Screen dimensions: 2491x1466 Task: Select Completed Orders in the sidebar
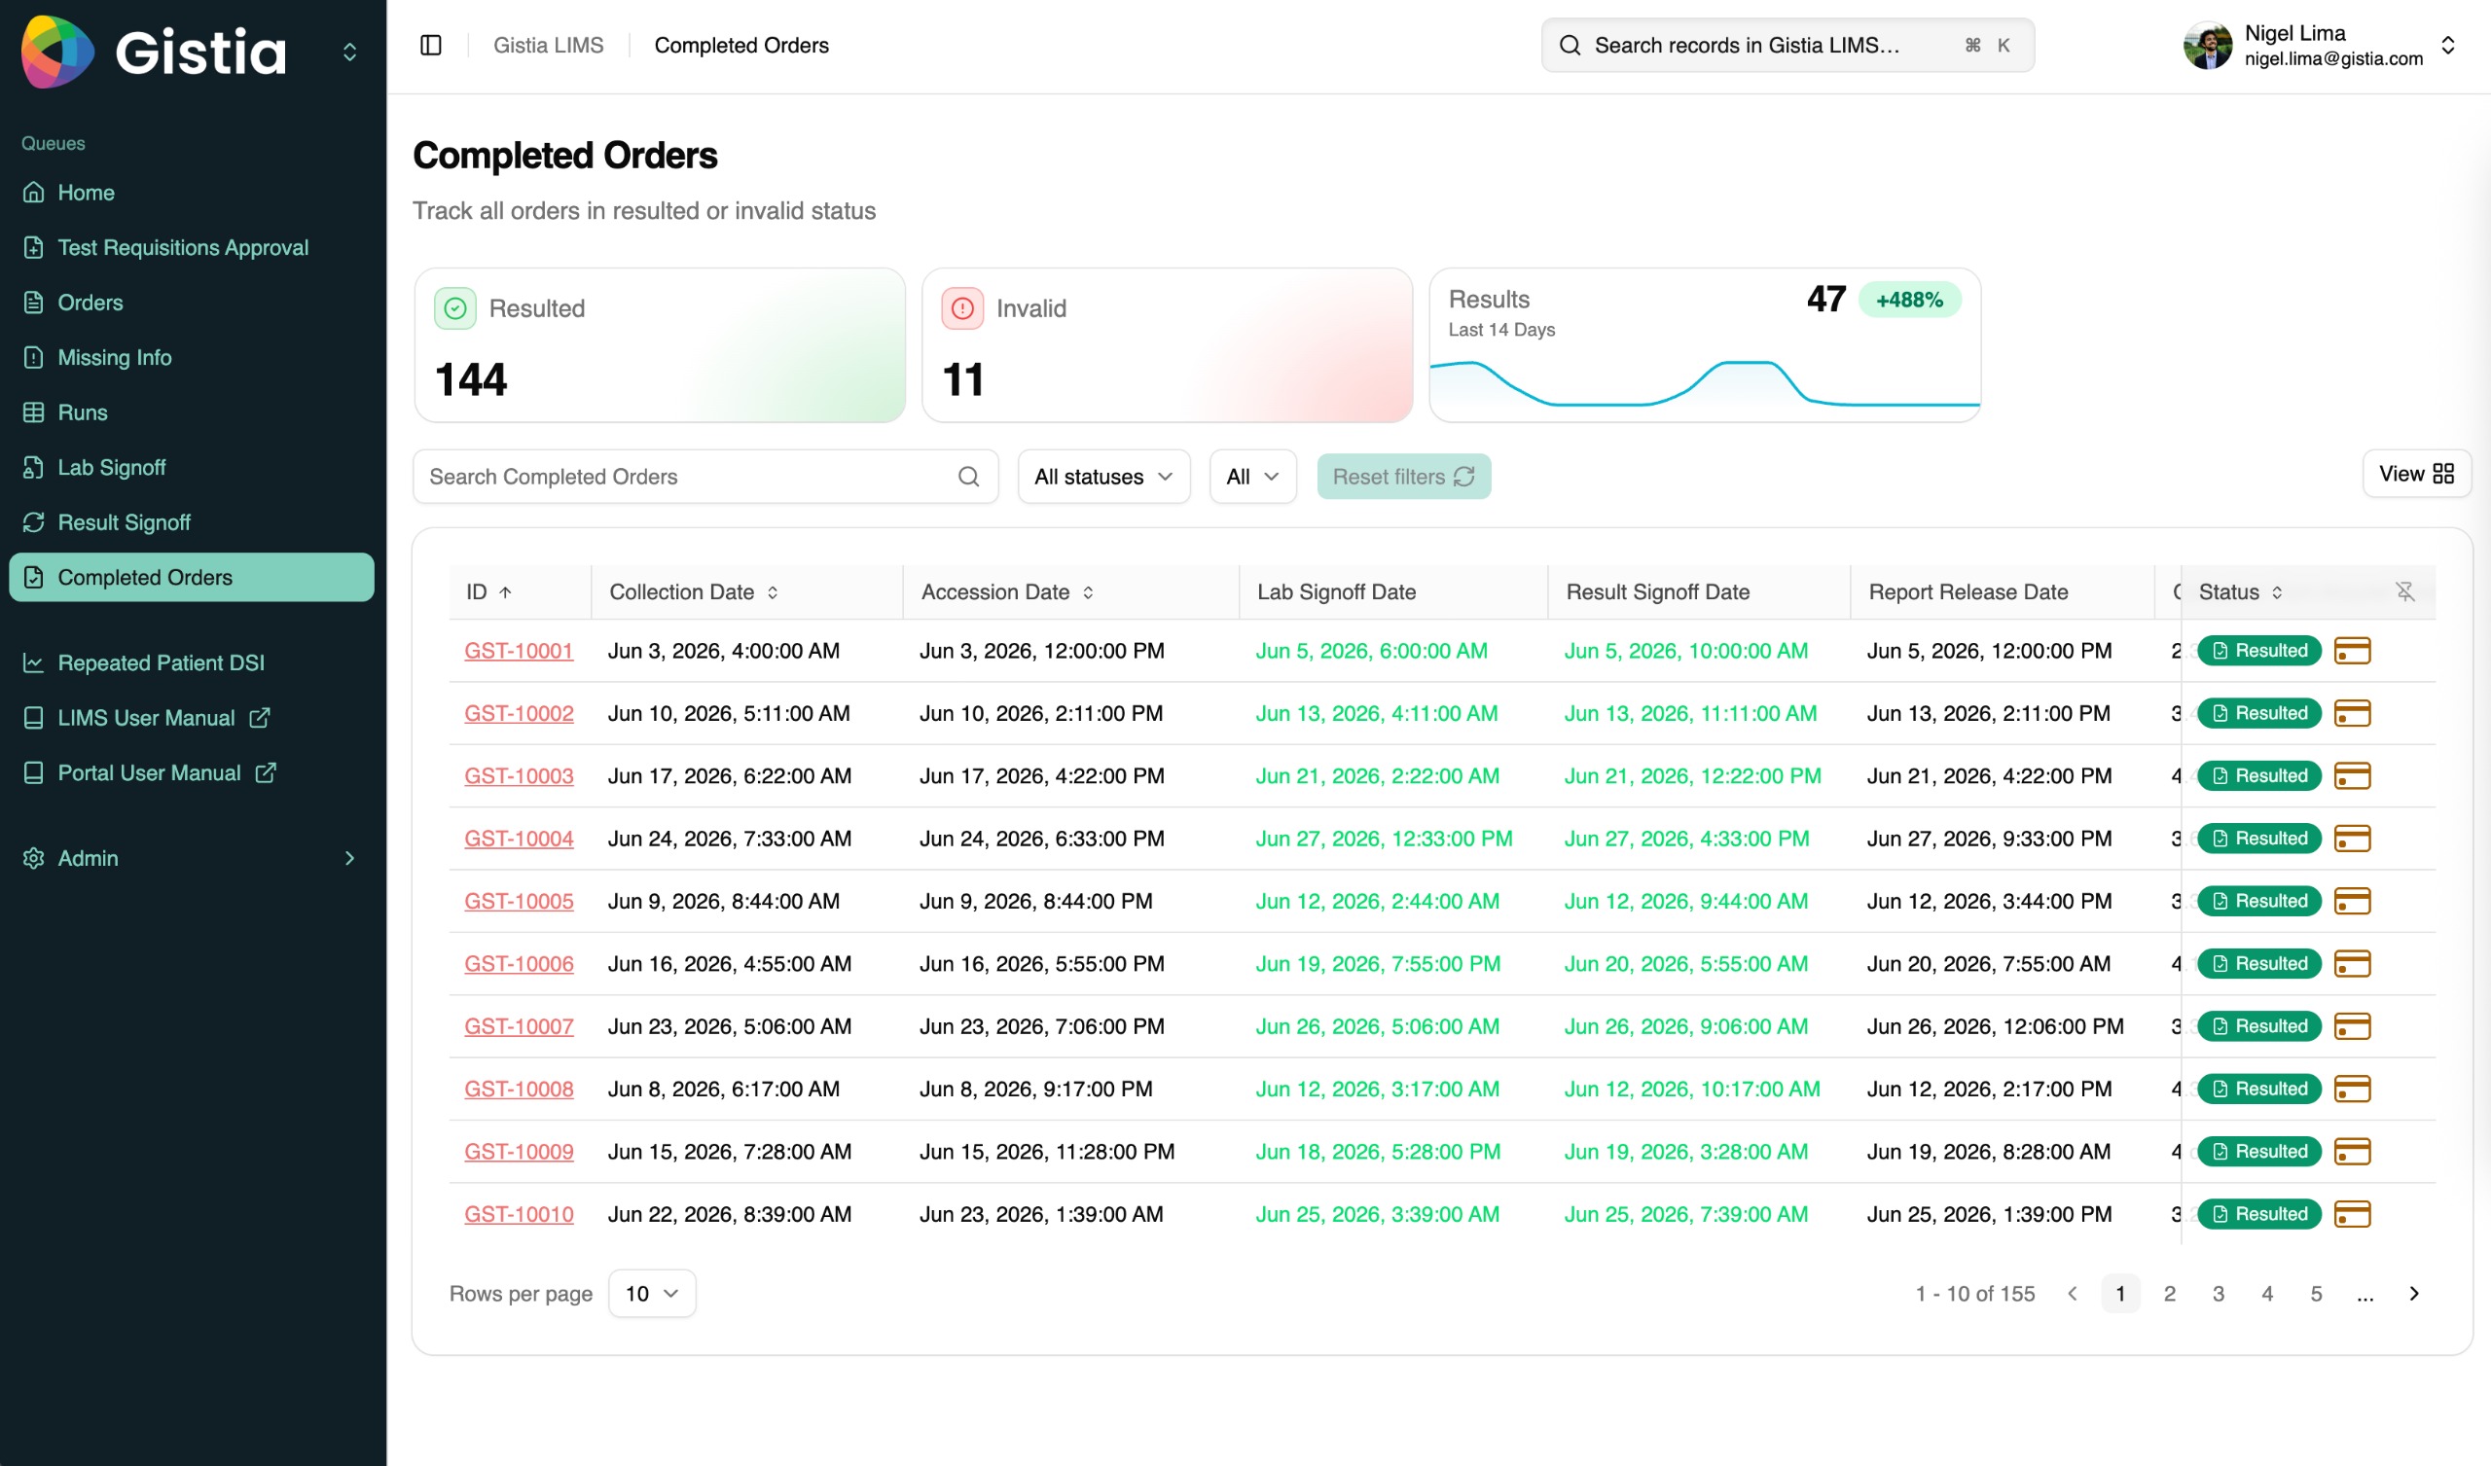point(192,577)
